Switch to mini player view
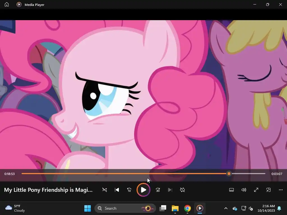 click(269, 190)
